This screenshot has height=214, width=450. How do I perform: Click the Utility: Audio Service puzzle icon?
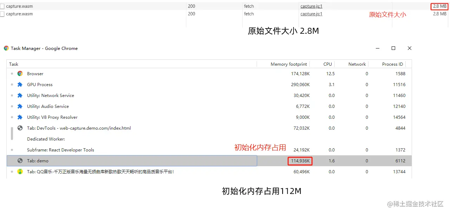point(20,106)
